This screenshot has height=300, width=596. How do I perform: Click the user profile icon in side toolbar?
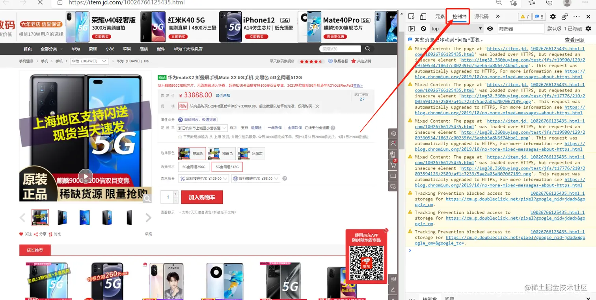pyautogui.click(x=393, y=144)
